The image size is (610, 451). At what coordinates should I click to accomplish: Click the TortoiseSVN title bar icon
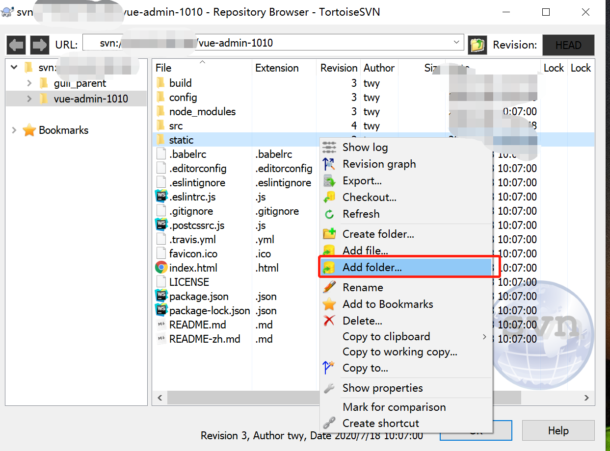click(x=7, y=12)
